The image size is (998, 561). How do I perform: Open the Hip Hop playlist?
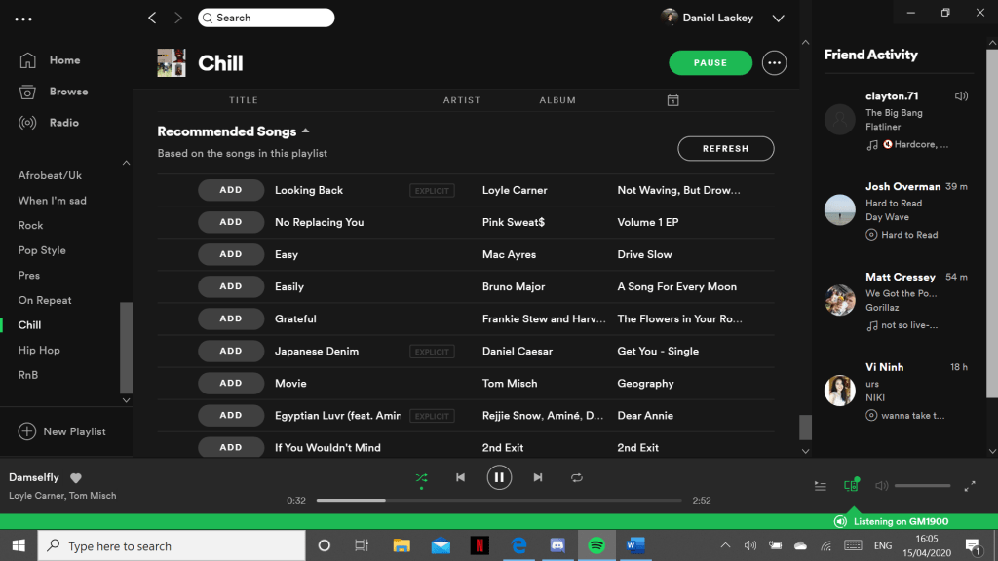(39, 351)
